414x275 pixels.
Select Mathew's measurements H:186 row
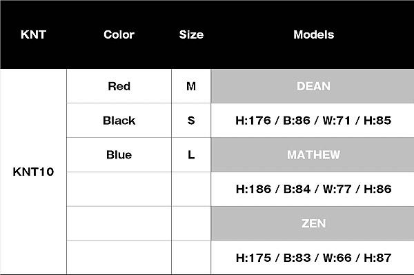click(x=313, y=189)
